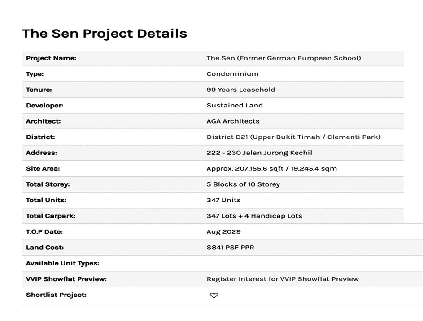Viewport: 423px width, 321px height.
Task: Click the Shortlist Project label
Action: coord(56,295)
